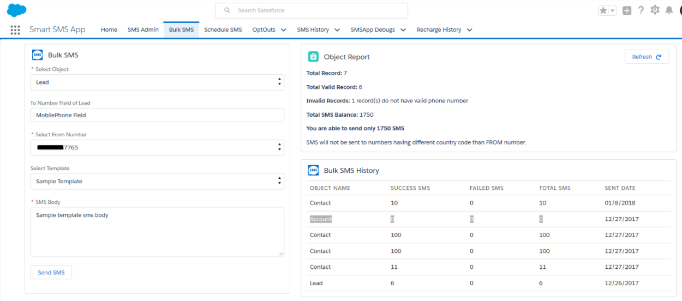682x301 pixels.
Task: Click the Object Report panel icon
Action: pyautogui.click(x=313, y=57)
